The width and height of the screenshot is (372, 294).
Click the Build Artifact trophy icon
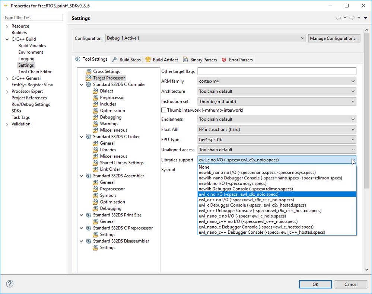tap(148, 60)
